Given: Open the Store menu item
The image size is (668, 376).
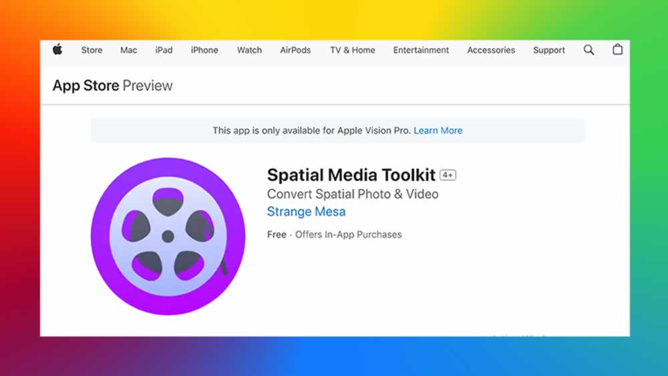Looking at the screenshot, I should click(x=92, y=50).
